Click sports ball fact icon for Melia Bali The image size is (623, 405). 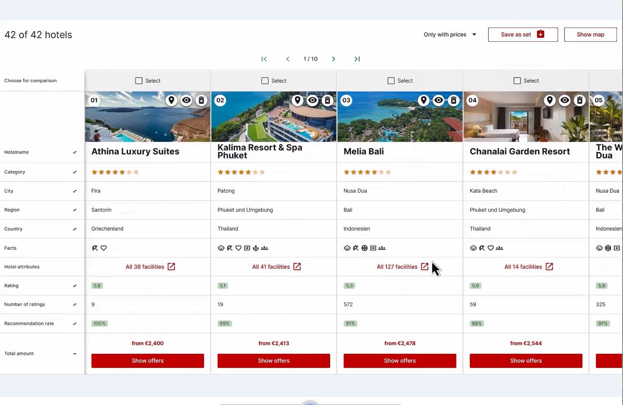[x=364, y=248]
